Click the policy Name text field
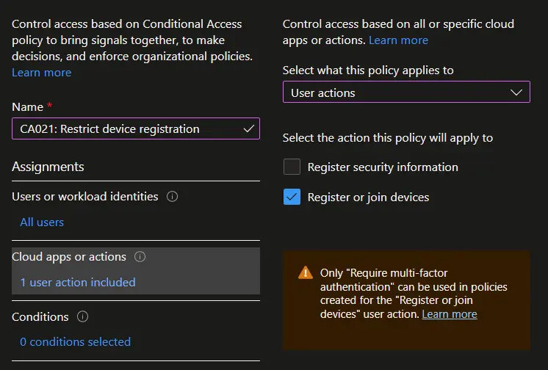This screenshot has width=548, height=370. pos(125,129)
